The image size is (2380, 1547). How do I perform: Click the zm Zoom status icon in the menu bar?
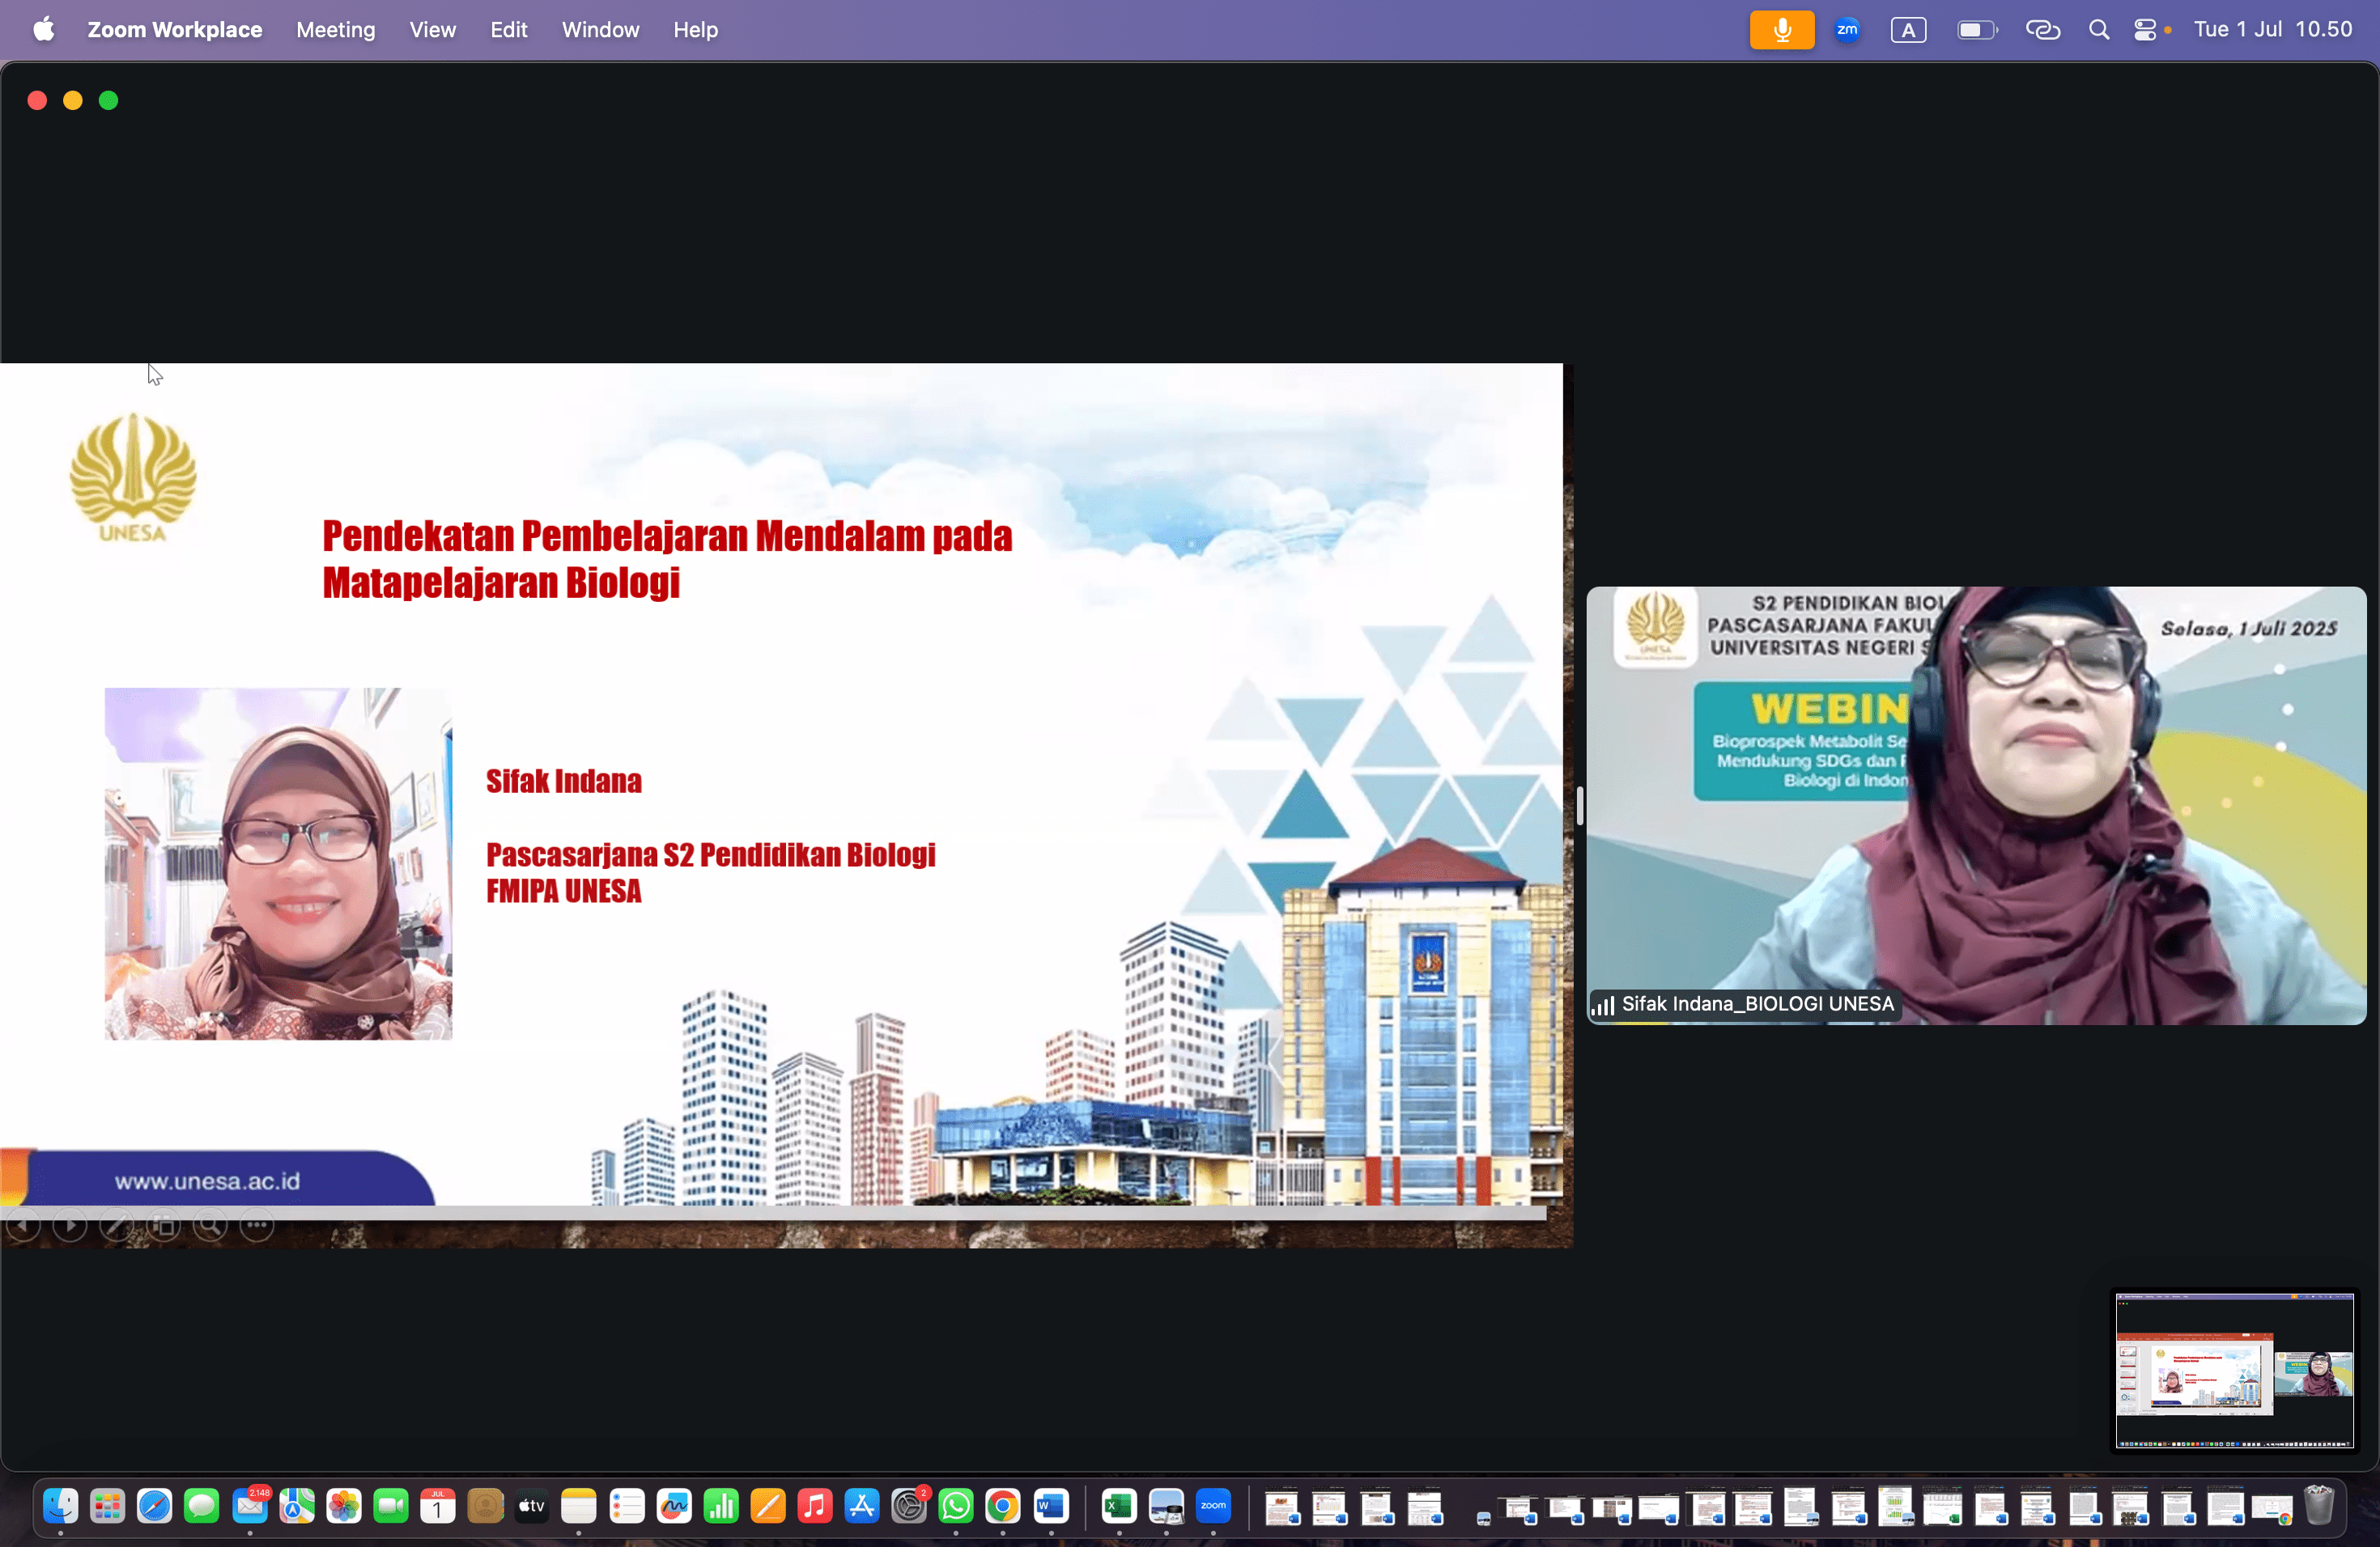coord(1846,29)
